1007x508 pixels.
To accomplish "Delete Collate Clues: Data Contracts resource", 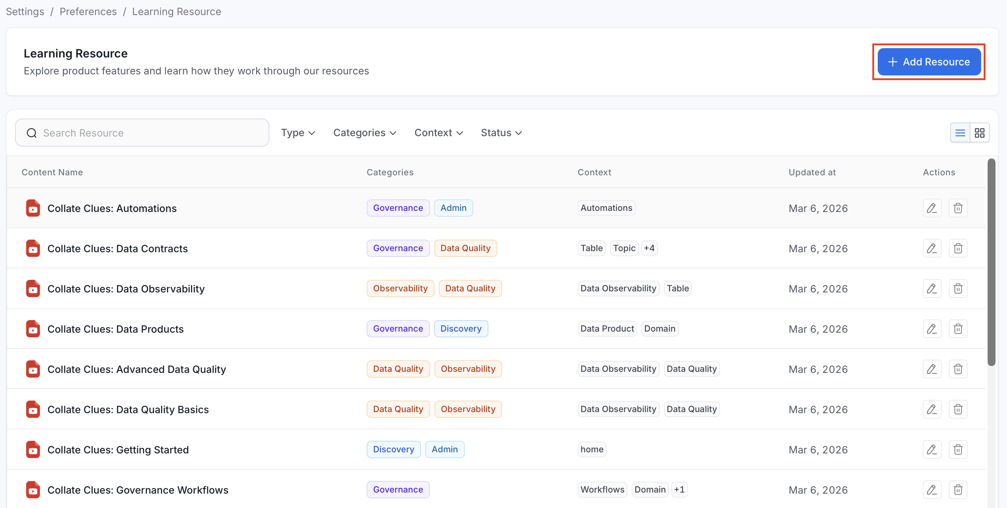I will tap(958, 248).
